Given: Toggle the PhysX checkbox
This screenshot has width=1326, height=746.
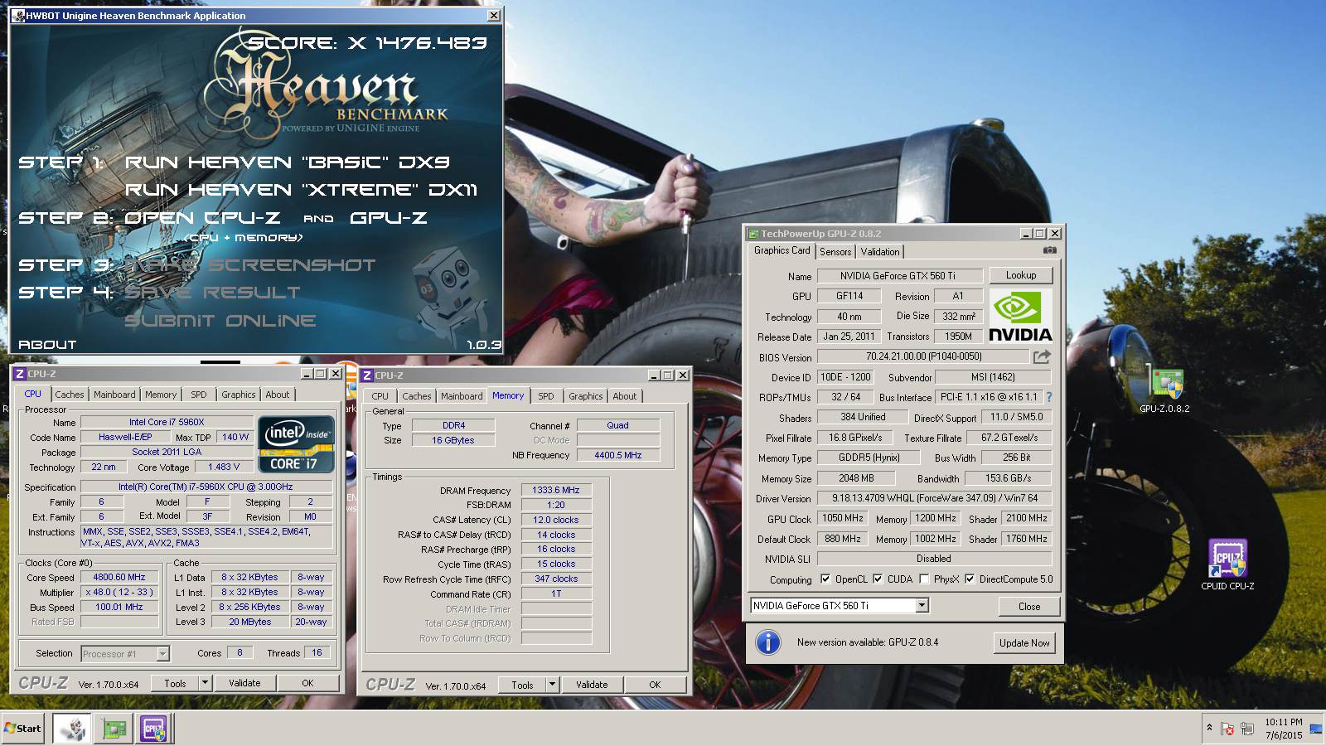Looking at the screenshot, I should click(924, 579).
